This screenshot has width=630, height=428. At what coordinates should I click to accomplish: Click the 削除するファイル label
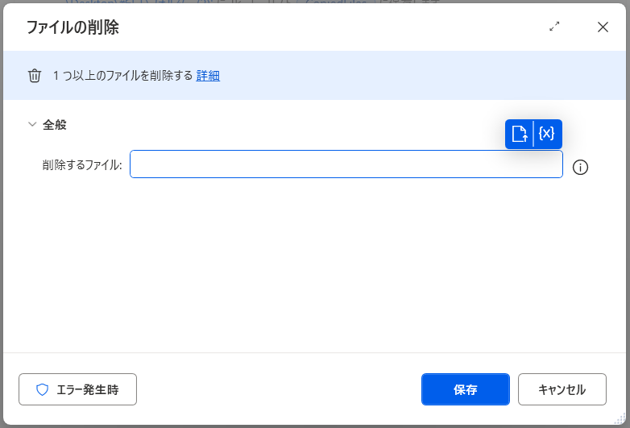pos(82,165)
